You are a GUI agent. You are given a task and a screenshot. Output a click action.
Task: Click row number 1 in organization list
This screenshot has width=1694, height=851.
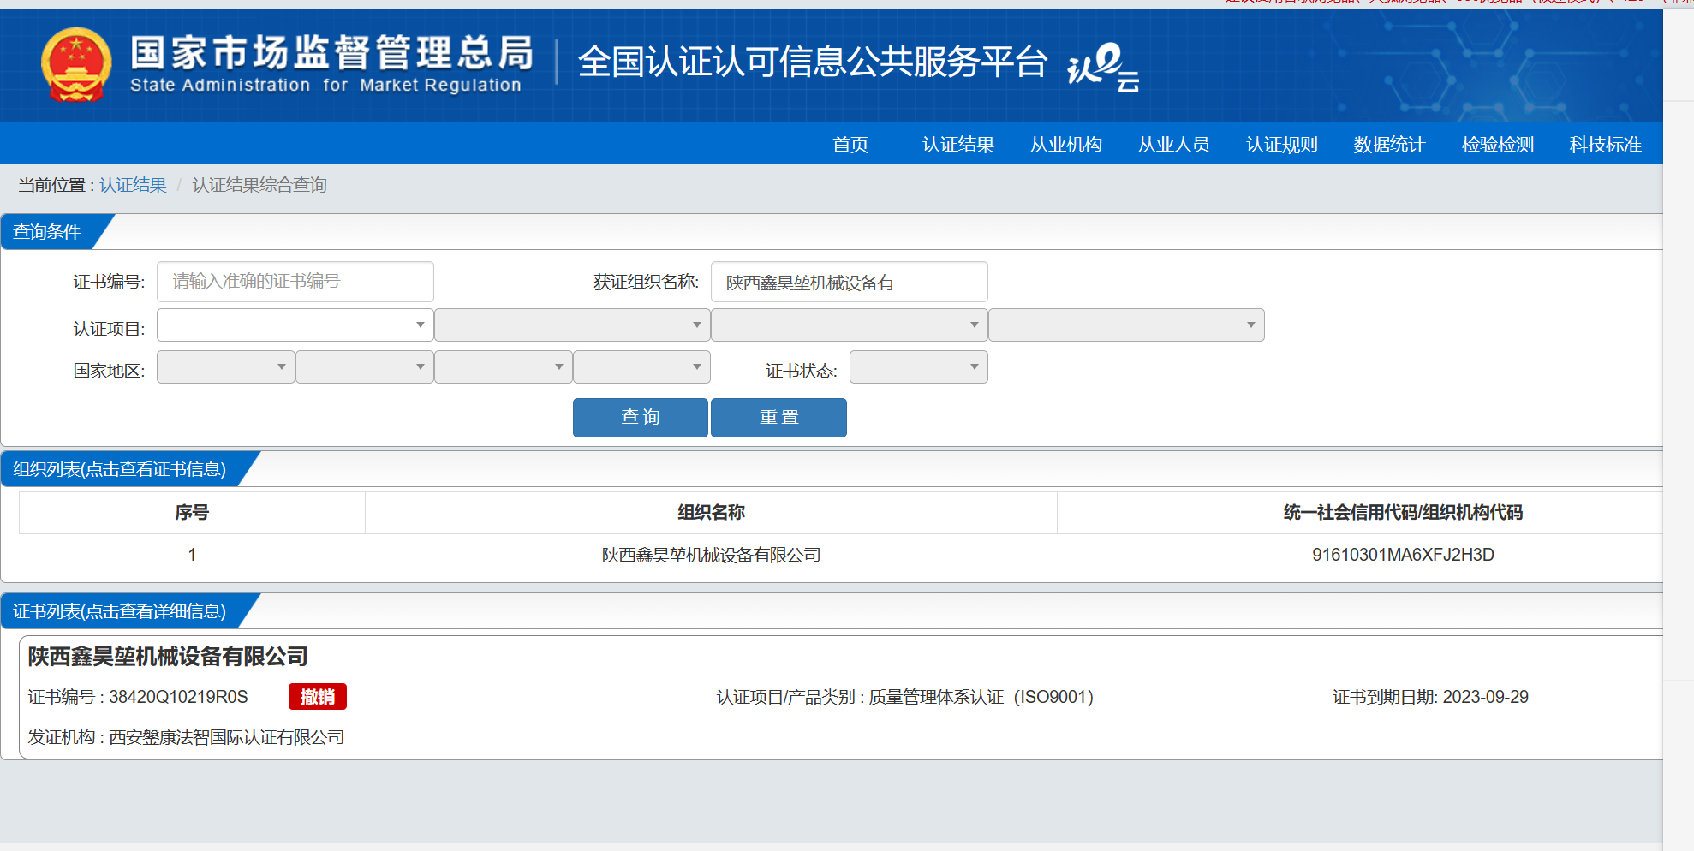[x=192, y=555]
